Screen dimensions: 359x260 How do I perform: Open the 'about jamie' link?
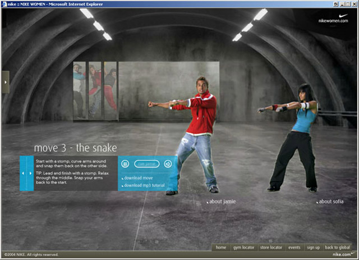click(221, 202)
